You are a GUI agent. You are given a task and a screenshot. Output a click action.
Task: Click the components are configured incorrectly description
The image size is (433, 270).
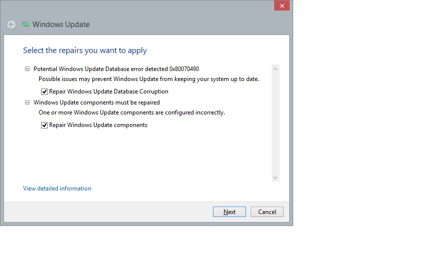132,112
